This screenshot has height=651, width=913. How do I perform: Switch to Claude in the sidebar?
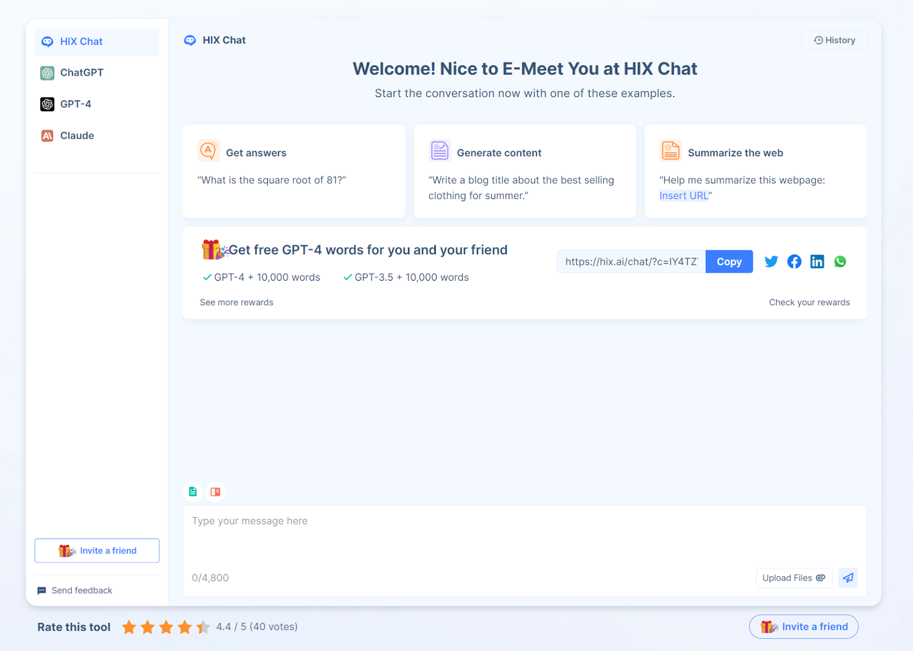[x=97, y=136]
